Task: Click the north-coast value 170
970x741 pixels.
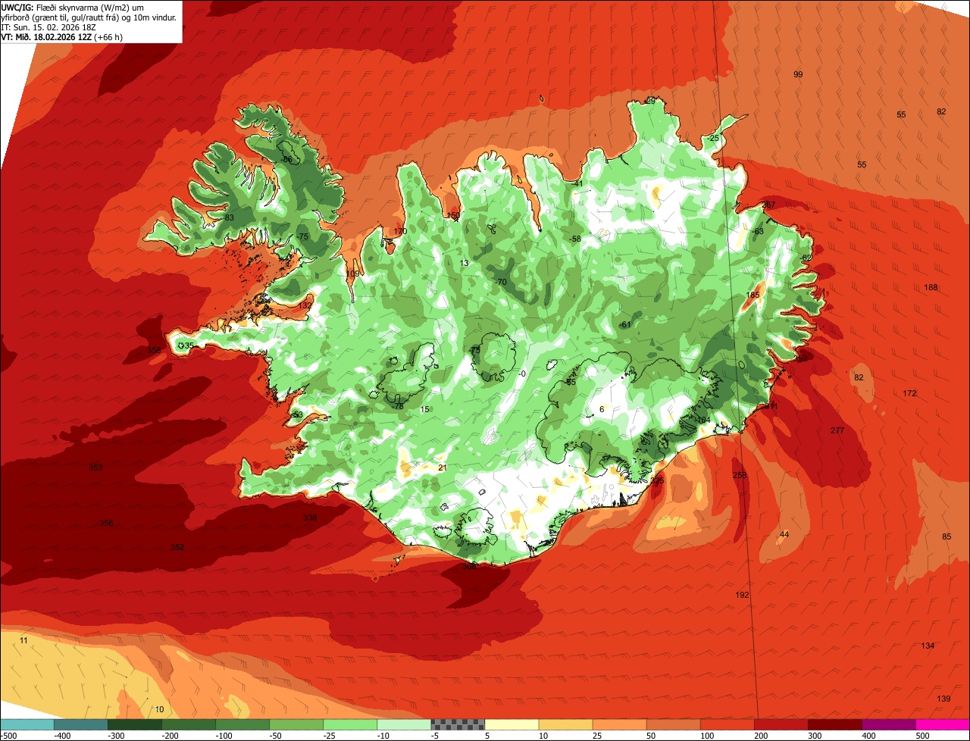Action: tap(401, 232)
